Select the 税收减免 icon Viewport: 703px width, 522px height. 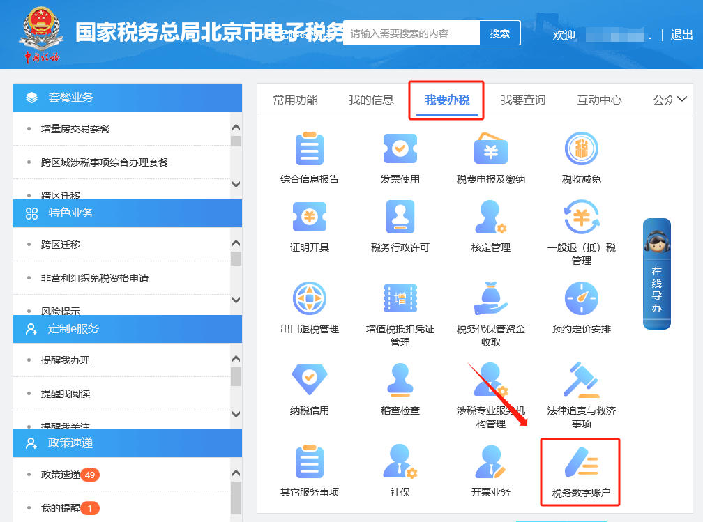click(x=581, y=149)
